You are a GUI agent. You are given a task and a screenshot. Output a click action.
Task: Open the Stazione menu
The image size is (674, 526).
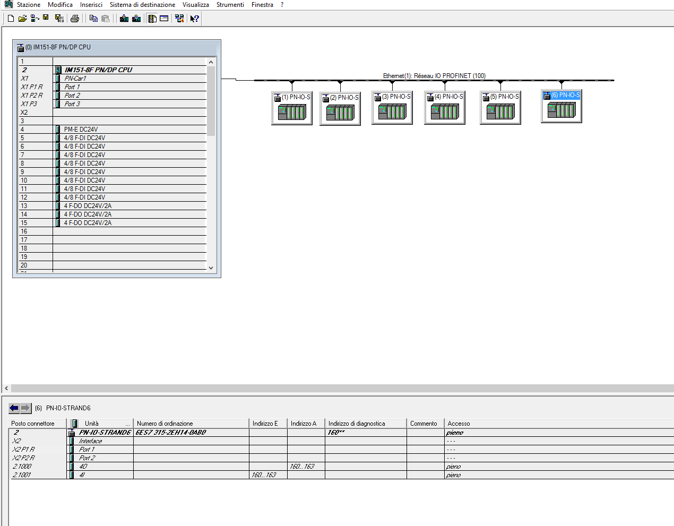(x=29, y=5)
